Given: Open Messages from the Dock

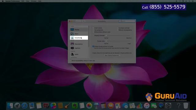Looking at the screenshot, I should click(x=125, y=106).
